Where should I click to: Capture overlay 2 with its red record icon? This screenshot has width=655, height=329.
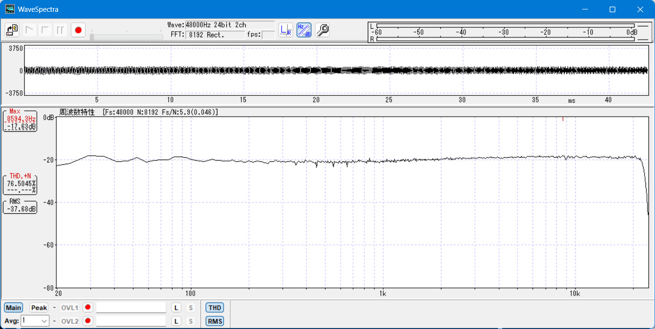[87, 321]
